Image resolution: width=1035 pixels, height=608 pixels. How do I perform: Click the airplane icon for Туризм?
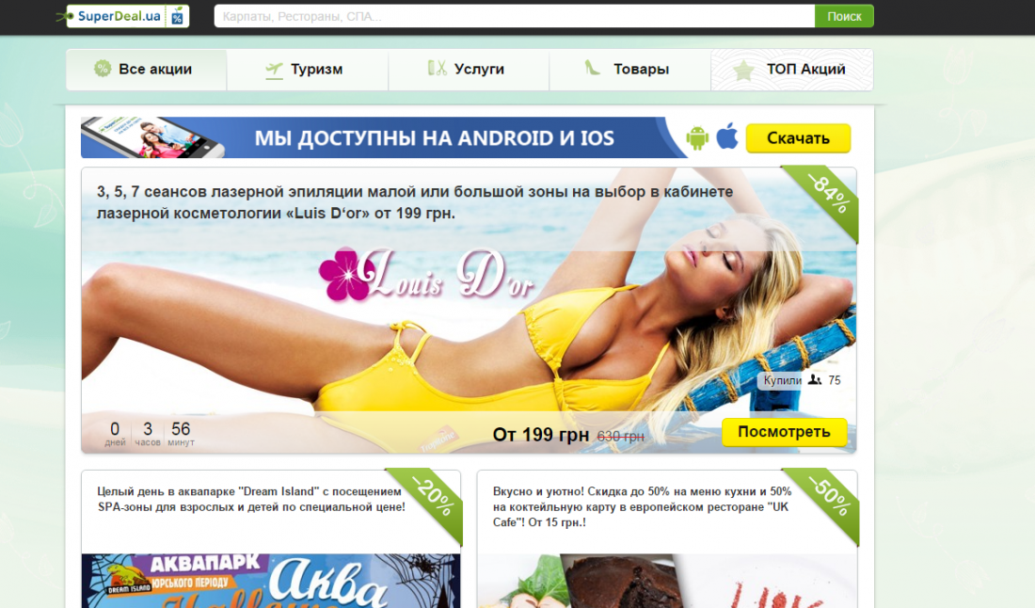(275, 70)
